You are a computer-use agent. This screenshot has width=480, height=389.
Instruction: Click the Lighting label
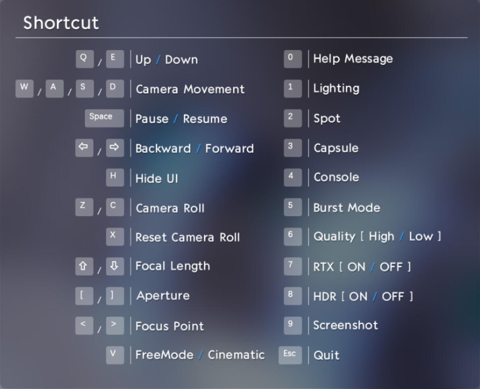[336, 88]
